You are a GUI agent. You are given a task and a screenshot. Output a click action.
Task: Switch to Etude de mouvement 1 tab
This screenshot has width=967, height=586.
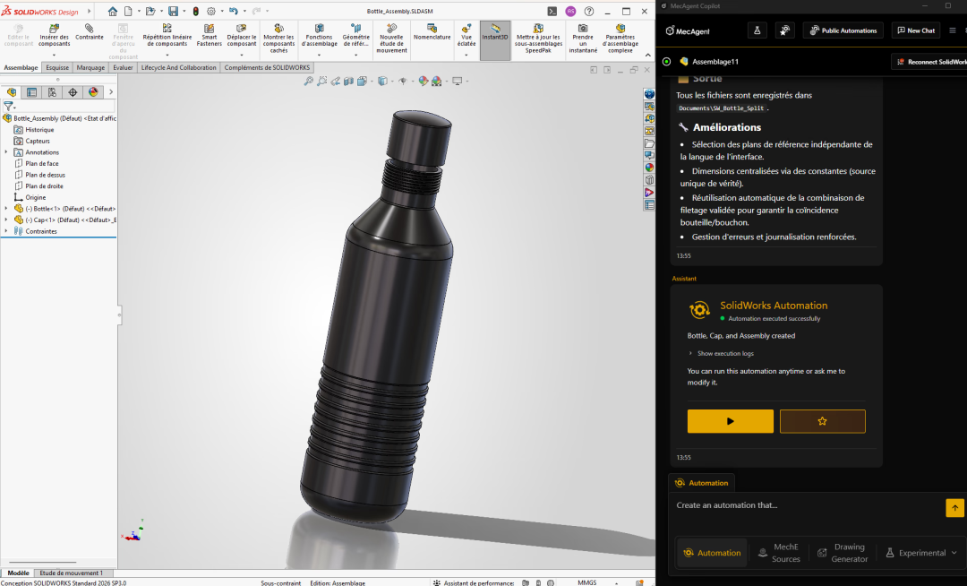point(71,573)
